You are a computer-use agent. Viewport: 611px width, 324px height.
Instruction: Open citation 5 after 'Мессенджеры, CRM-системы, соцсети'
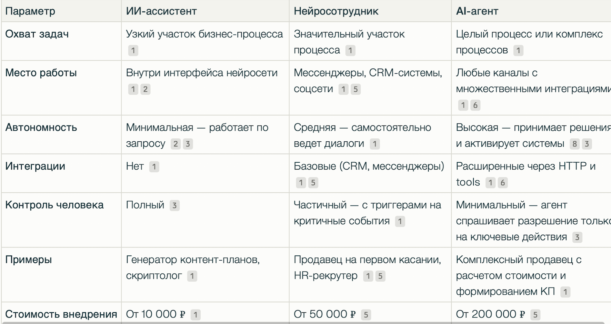(356, 89)
